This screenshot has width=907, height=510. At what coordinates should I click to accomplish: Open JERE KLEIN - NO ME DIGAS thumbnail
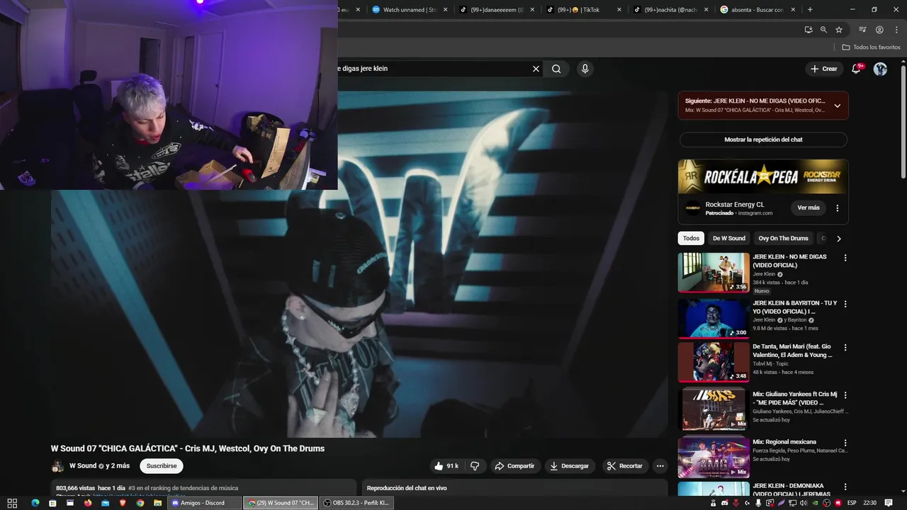(x=714, y=273)
